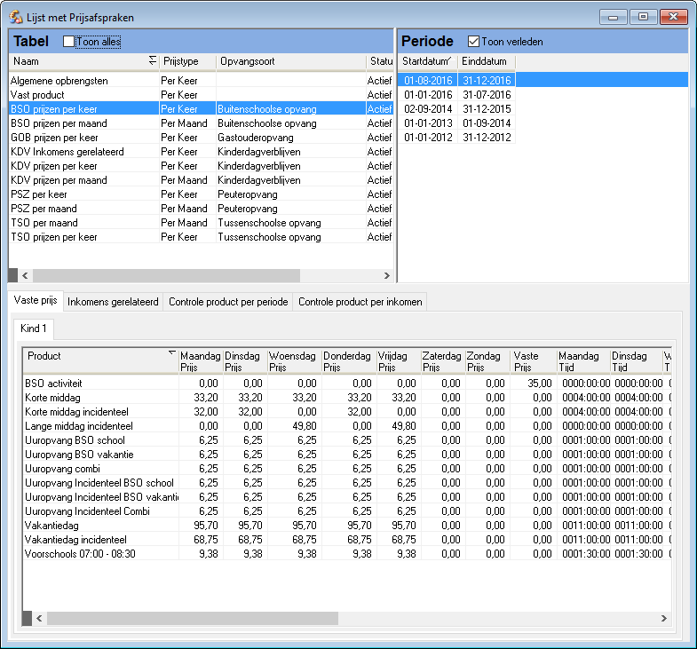Switch to Inkomens gerelateerd tab

(x=113, y=302)
